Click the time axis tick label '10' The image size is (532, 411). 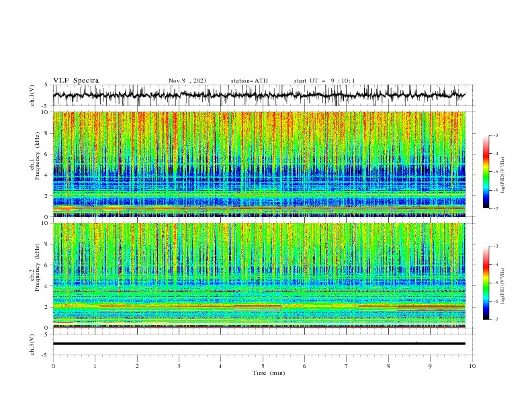point(472,366)
